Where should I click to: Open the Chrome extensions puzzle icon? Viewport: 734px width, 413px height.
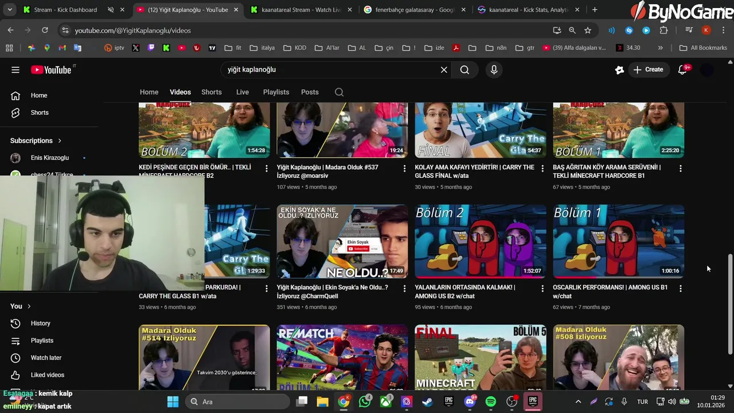[x=664, y=30]
